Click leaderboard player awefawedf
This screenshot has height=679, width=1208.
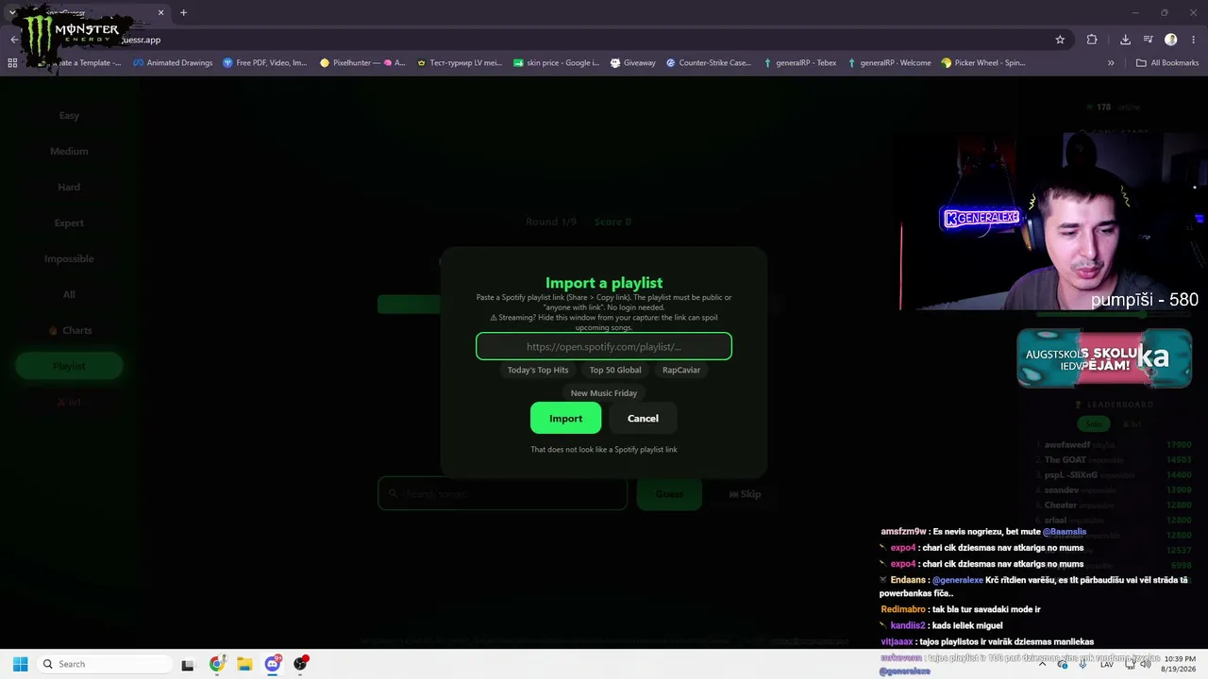click(1066, 445)
